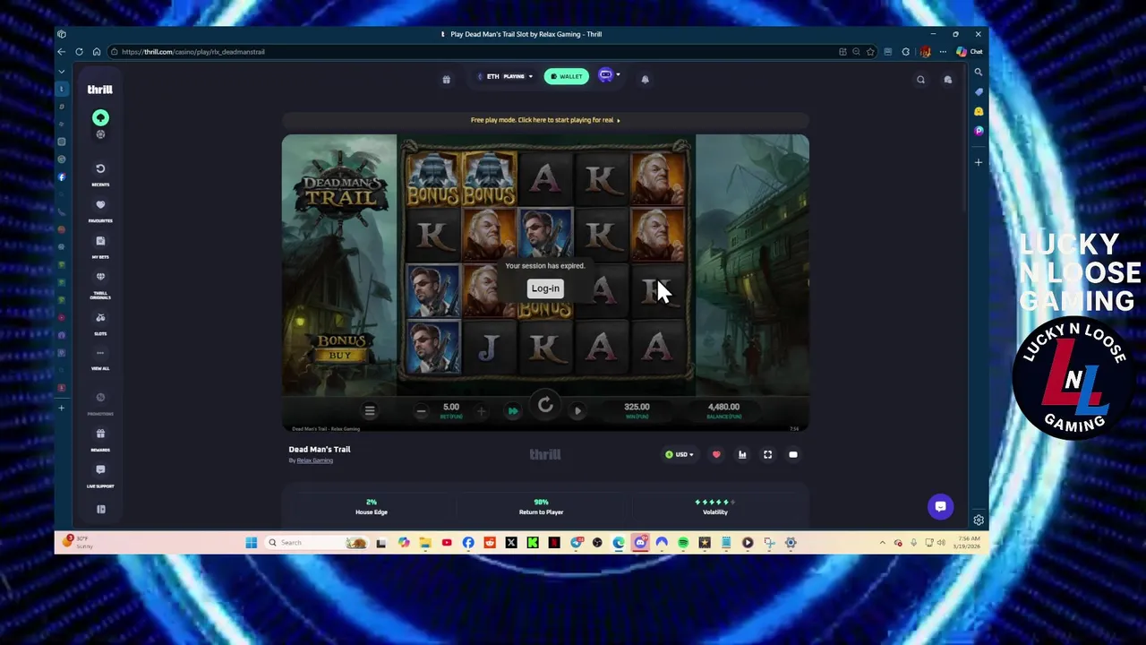This screenshot has height=645, width=1146.
Task: Open View All in sidebar
Action: click(100, 357)
